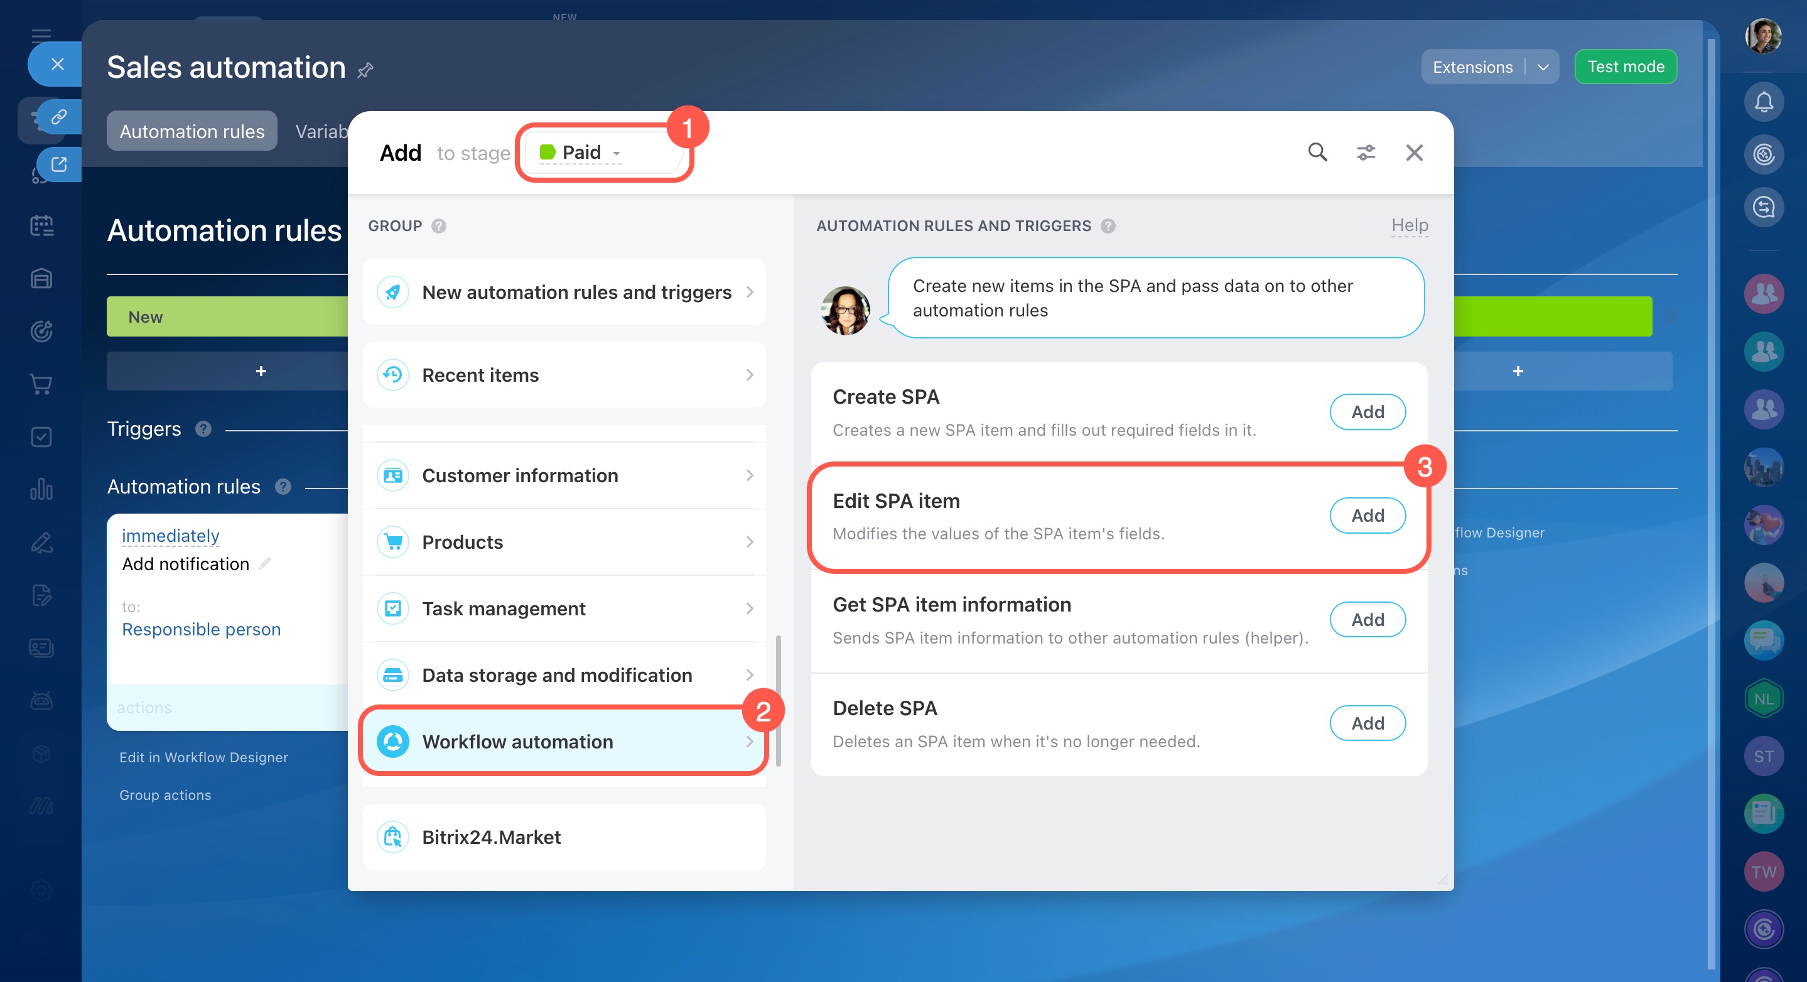Screen dimensions: 1807x982
Task: Expand the Workflow automation group
Action: coord(564,742)
